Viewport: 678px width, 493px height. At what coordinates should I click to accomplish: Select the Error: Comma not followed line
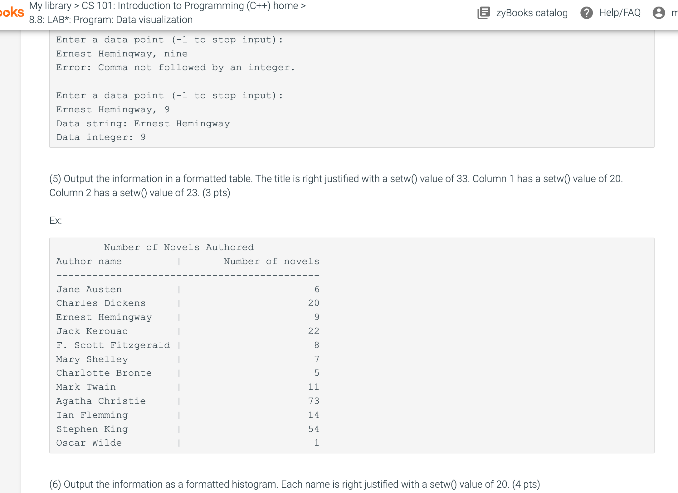pyautogui.click(x=175, y=67)
